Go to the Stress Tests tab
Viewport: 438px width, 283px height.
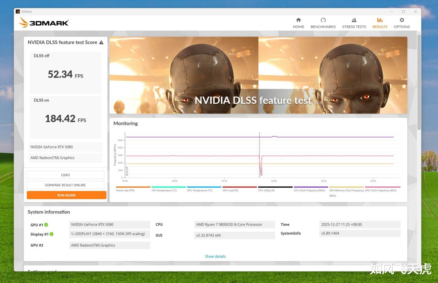tap(354, 23)
